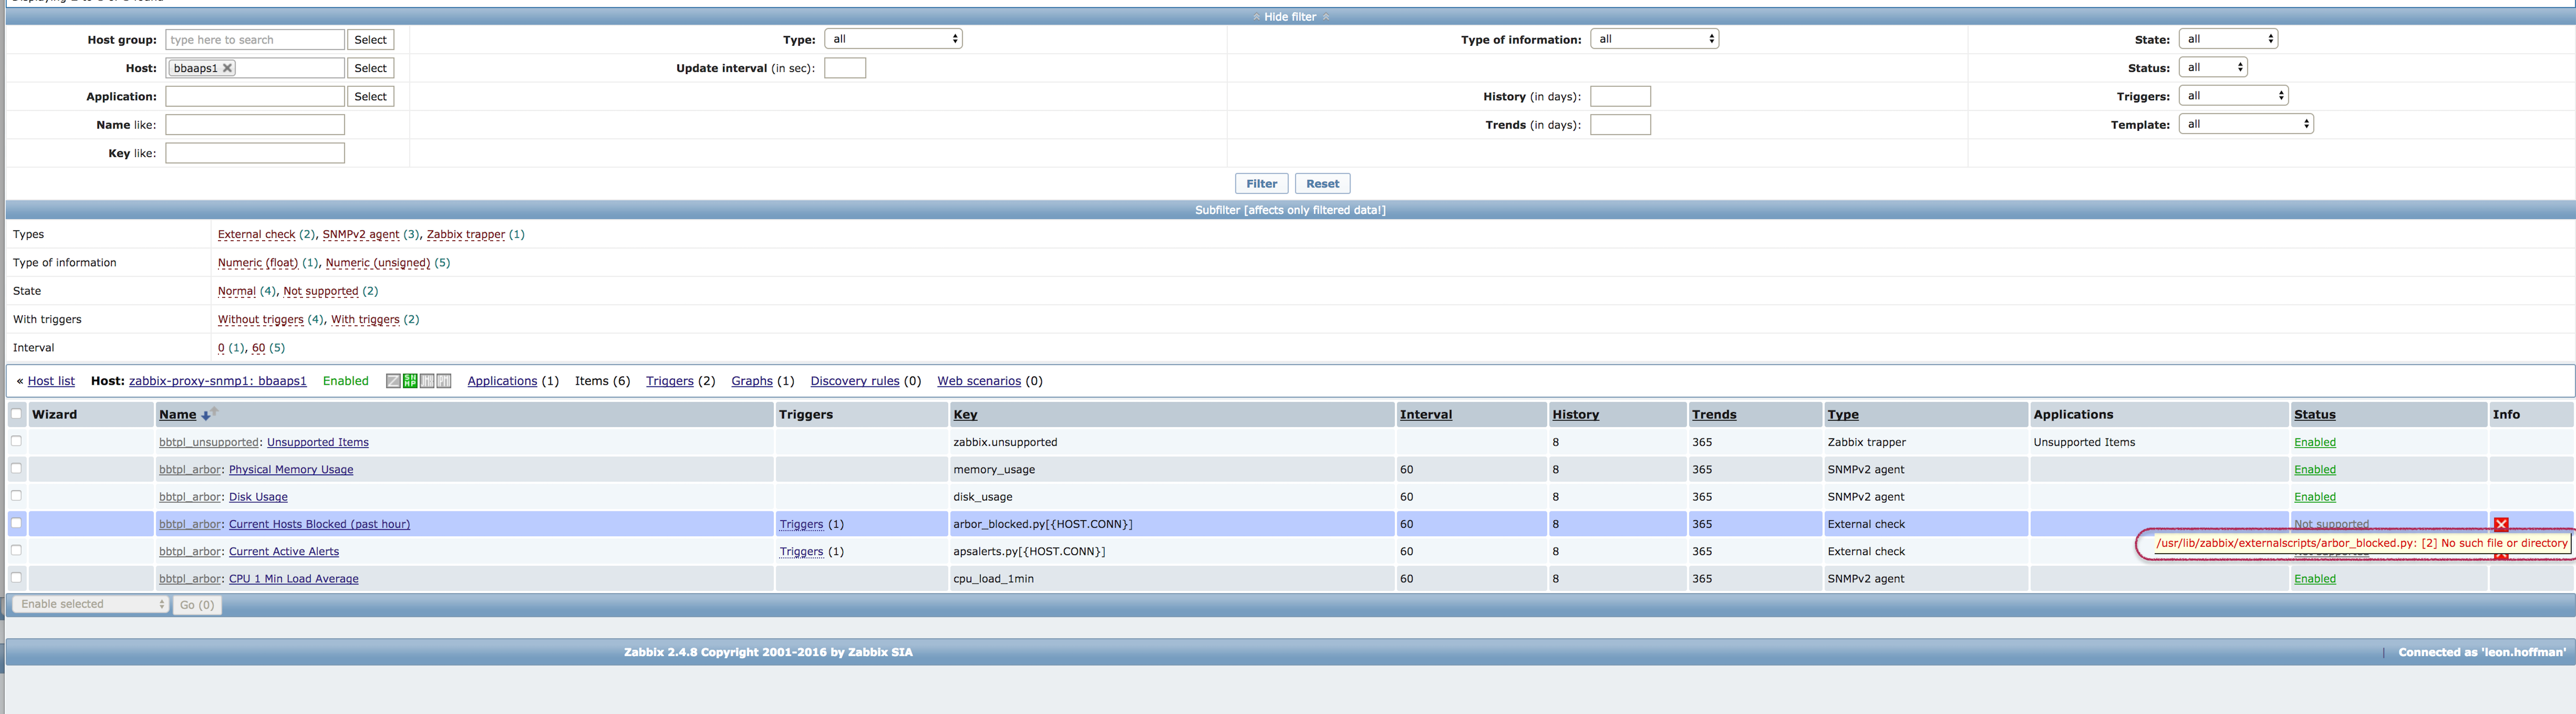
Task: Click the Key like input field
Action: point(255,153)
